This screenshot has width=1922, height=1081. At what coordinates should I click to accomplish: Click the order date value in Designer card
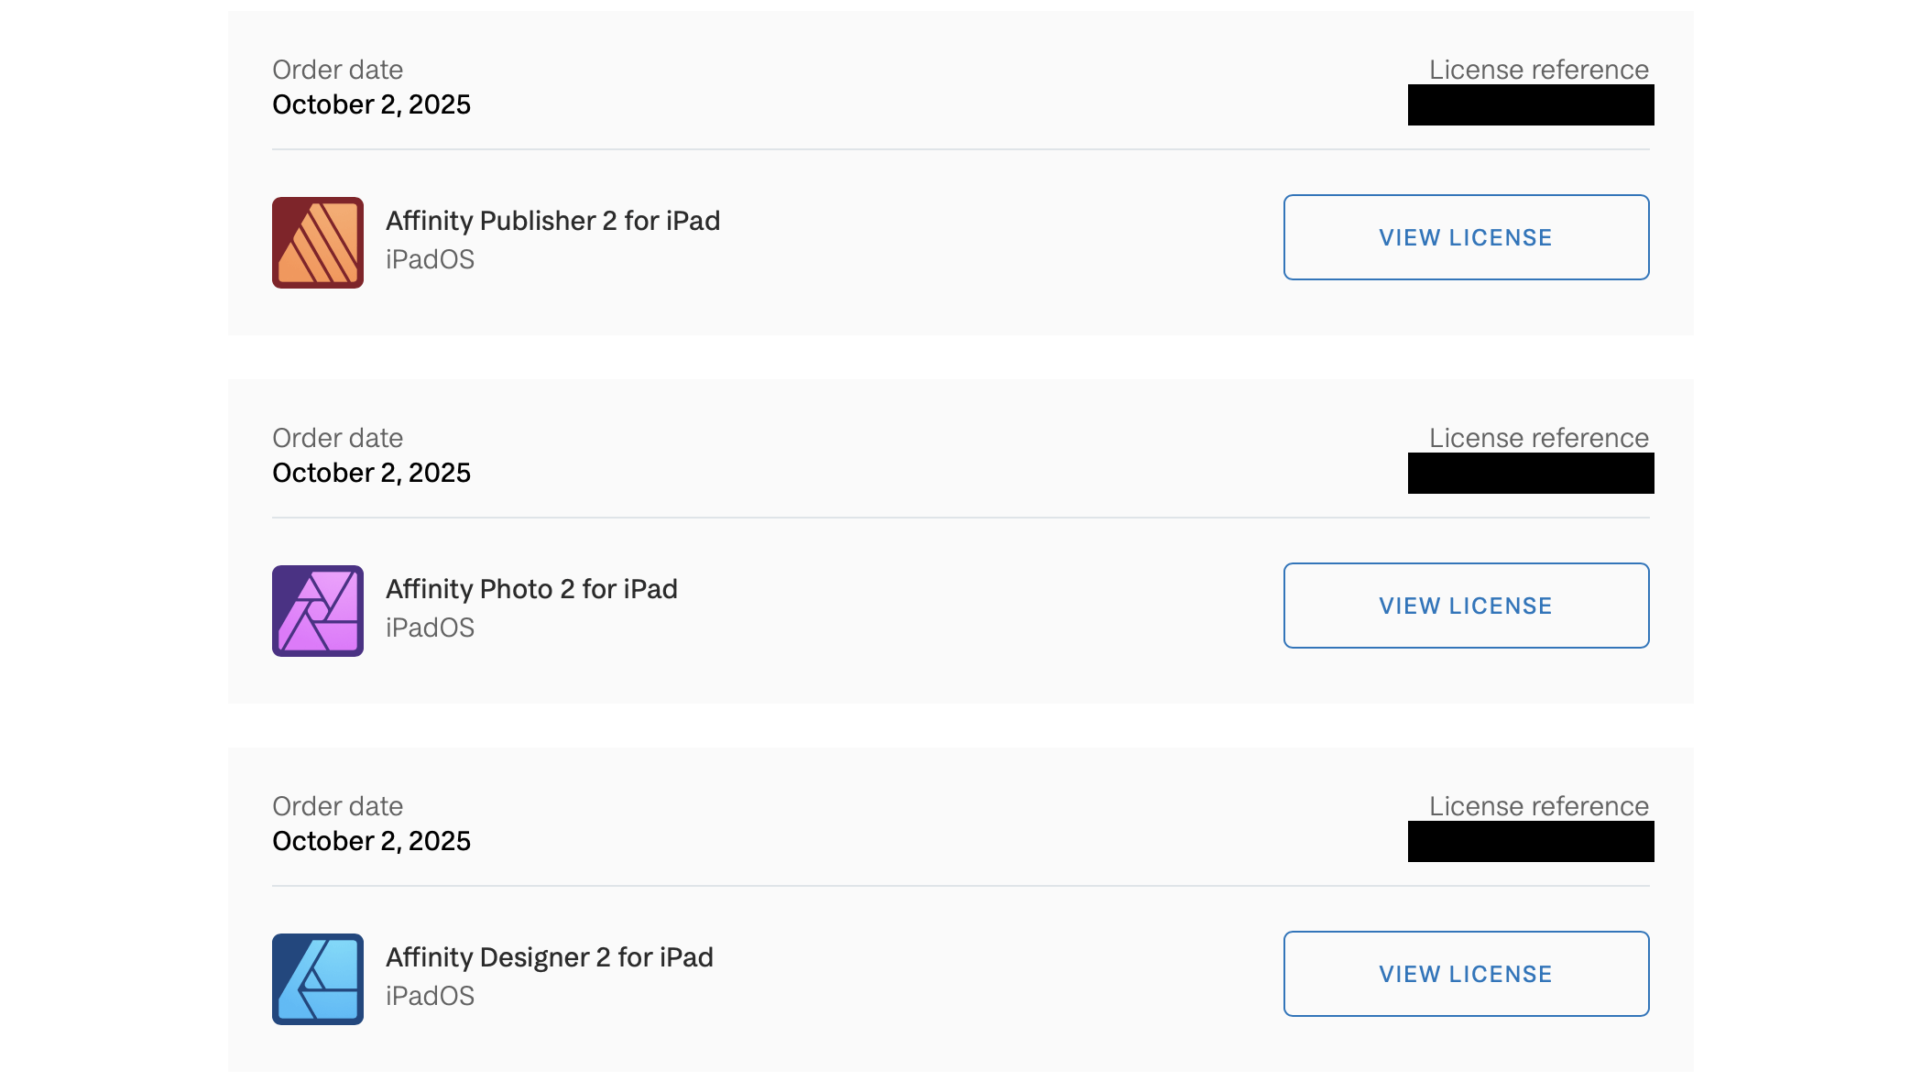point(371,842)
